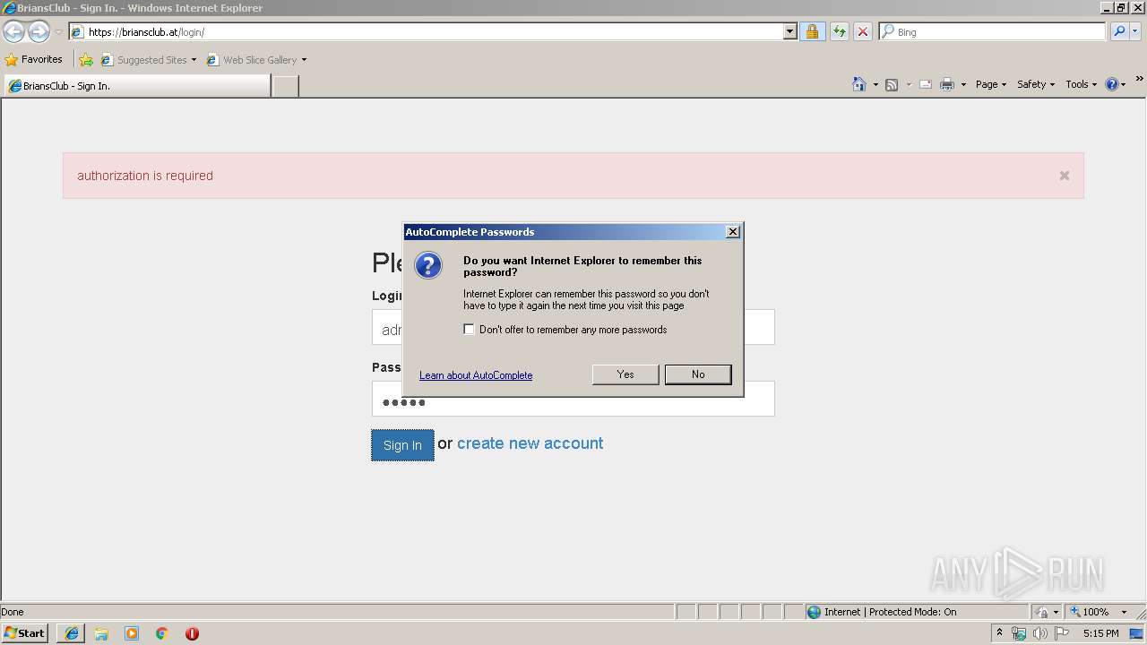The image size is (1147, 645).
Task: Click the Login username input field
Action: (573, 327)
